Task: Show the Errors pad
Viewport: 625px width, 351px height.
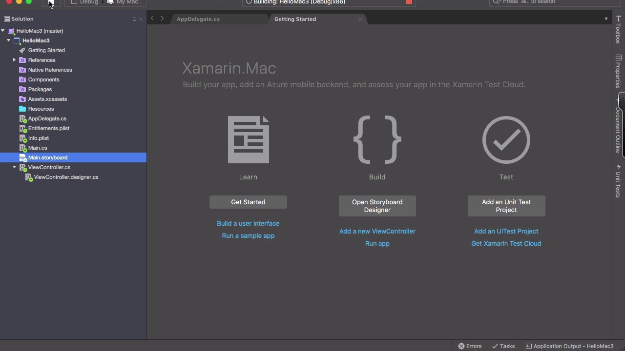Action: coord(470,346)
